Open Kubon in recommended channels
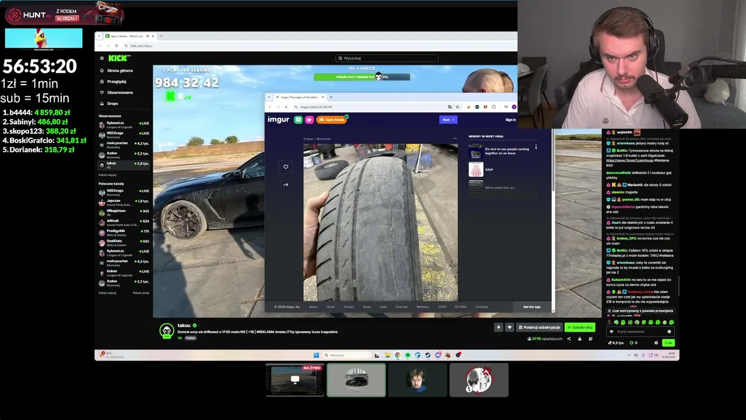 [x=124, y=272]
